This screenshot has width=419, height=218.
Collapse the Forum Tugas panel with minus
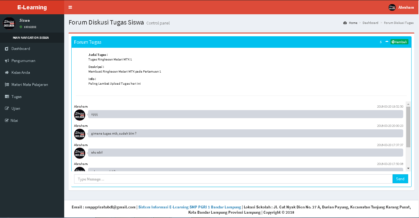click(387, 42)
